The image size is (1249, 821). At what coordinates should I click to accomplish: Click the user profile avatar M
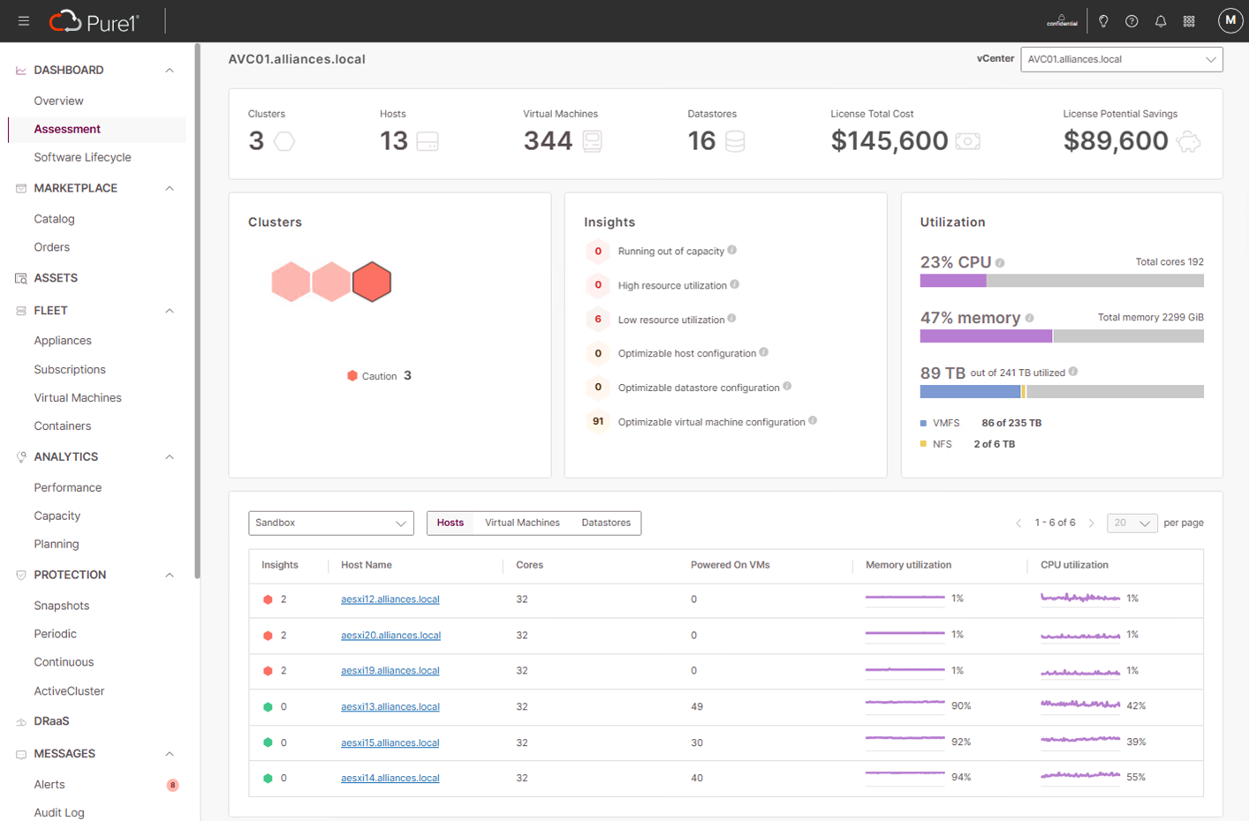tap(1230, 20)
